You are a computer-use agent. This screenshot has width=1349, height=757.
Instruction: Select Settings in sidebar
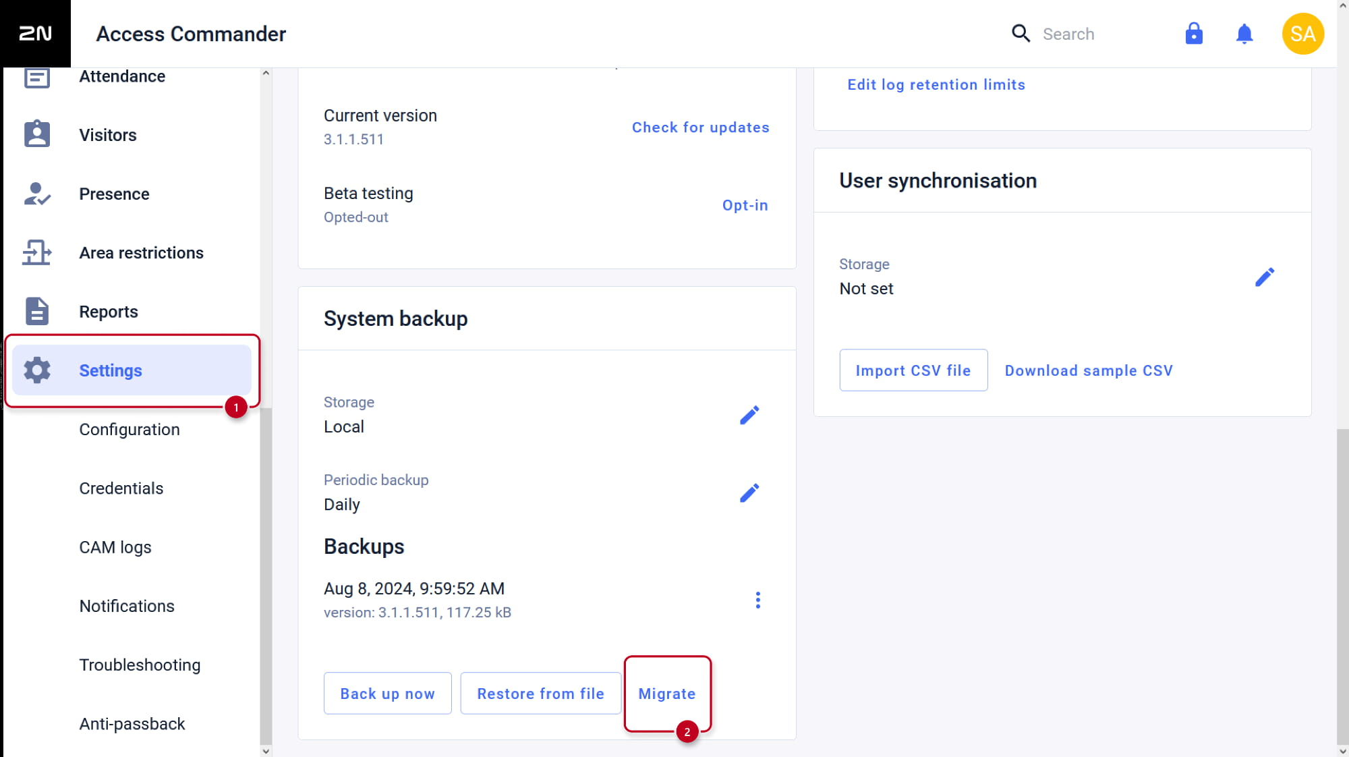[132, 370]
